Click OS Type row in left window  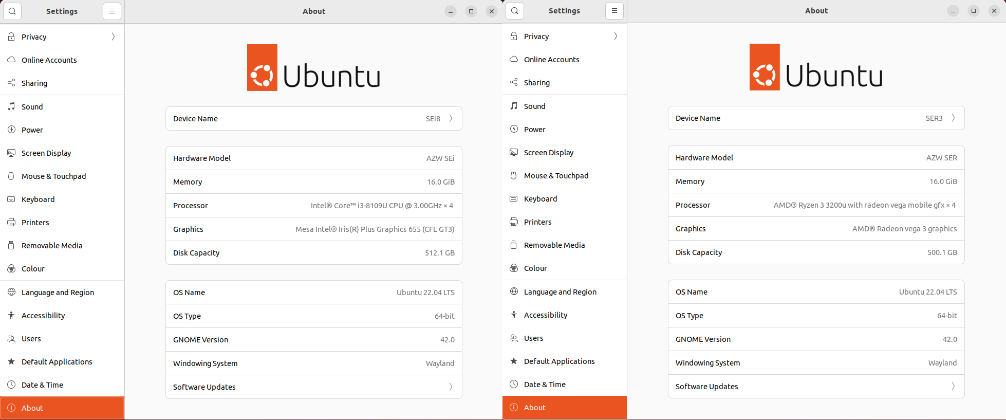tap(314, 316)
